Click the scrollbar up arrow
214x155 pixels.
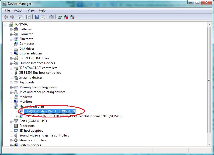(x=209, y=24)
